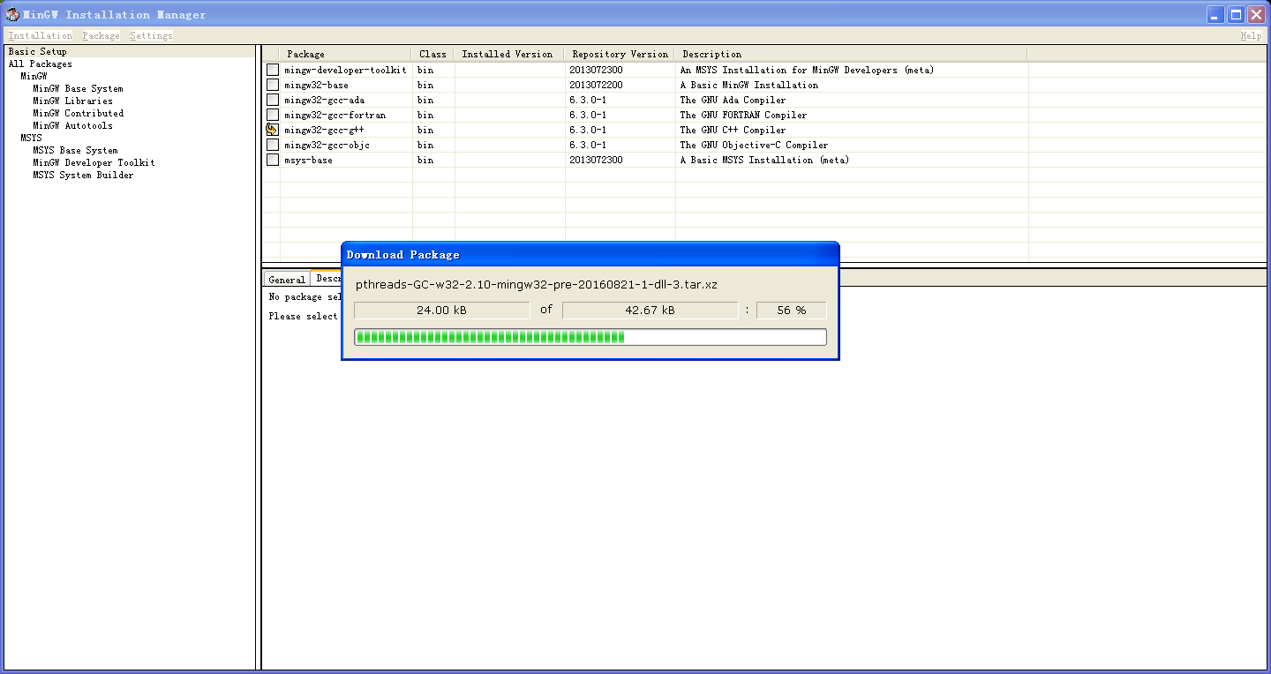Click version 6.3.0-1 in mingw32-gcc-ada row
This screenshot has height=674, width=1271.
click(588, 100)
